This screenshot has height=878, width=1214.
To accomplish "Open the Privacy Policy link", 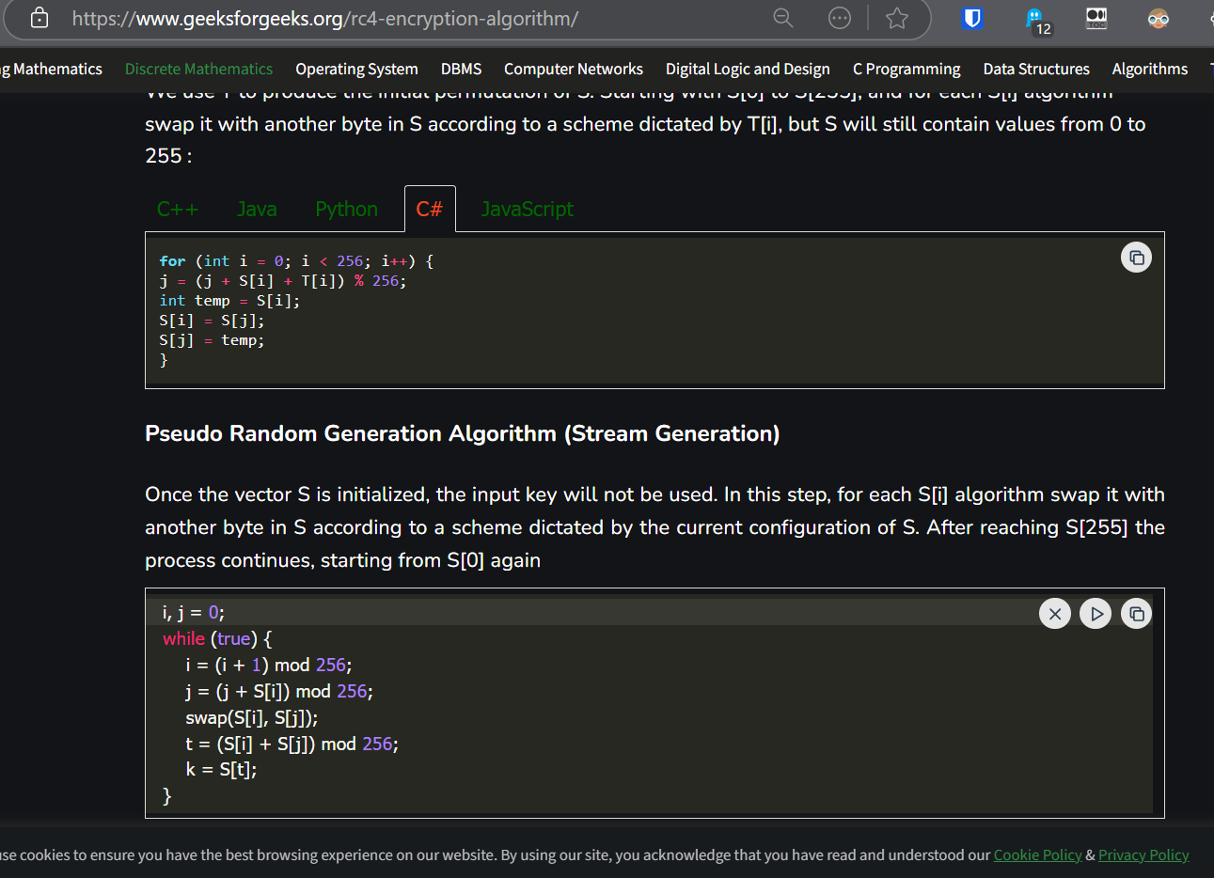I will [x=1143, y=855].
